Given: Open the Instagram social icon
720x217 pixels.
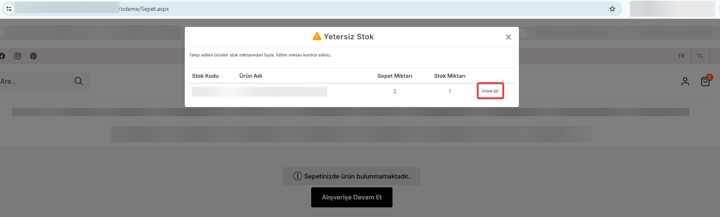Looking at the screenshot, I should coord(18,56).
